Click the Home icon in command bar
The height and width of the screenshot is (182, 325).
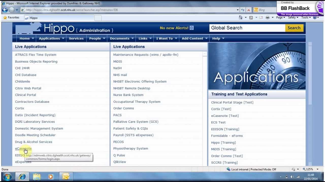(x=240, y=17)
